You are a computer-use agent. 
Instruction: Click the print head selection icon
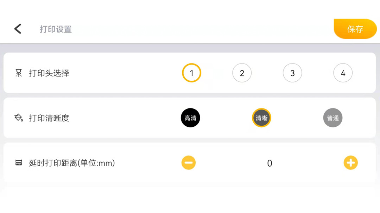19,73
